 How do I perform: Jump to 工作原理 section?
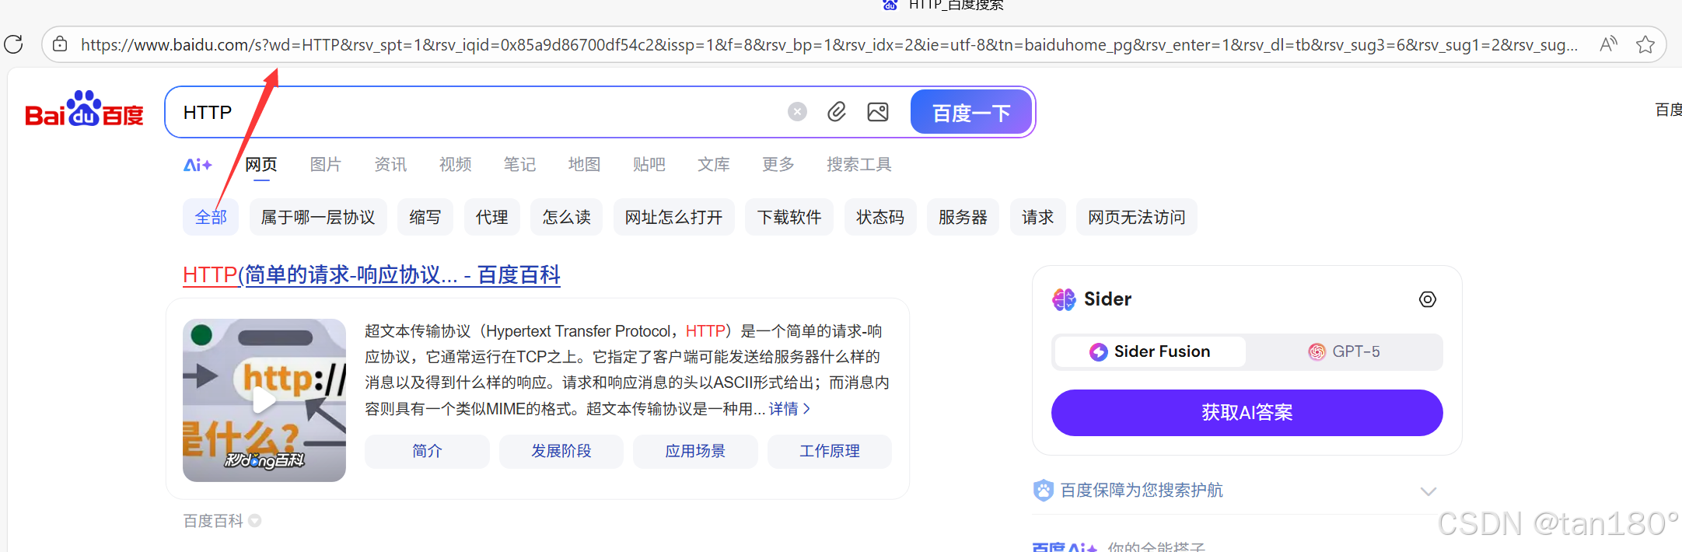(830, 452)
